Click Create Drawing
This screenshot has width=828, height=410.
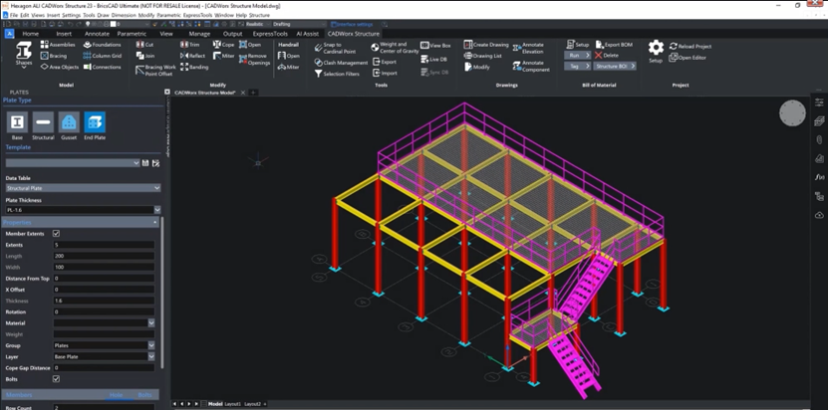[486, 45]
